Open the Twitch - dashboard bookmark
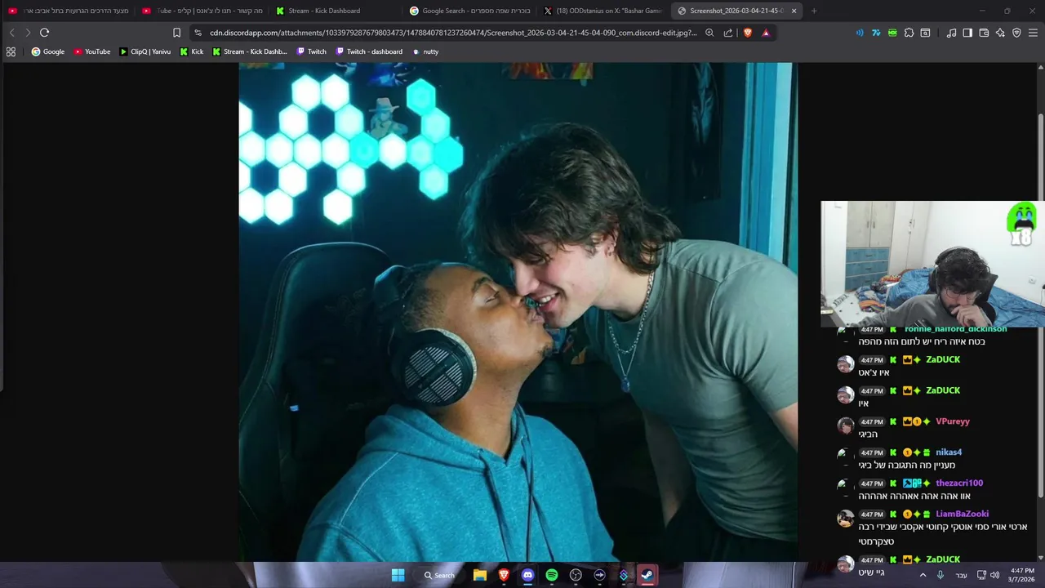This screenshot has height=588, width=1045. coord(370,51)
